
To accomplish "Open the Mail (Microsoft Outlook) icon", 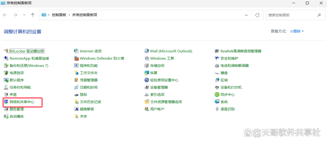I will click(147, 51).
